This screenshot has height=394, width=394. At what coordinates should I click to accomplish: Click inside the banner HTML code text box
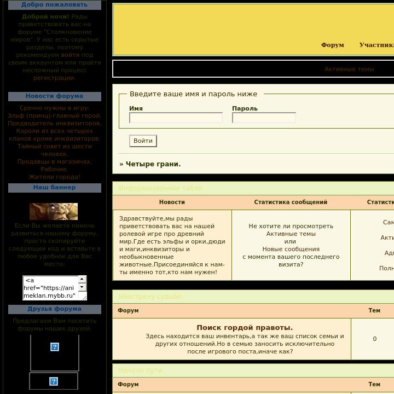[x=50, y=288]
